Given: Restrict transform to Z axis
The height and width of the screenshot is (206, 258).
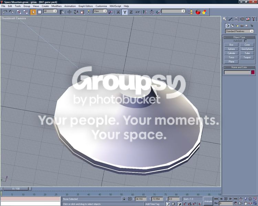Looking at the screenshot, I should click(x=131, y=12).
